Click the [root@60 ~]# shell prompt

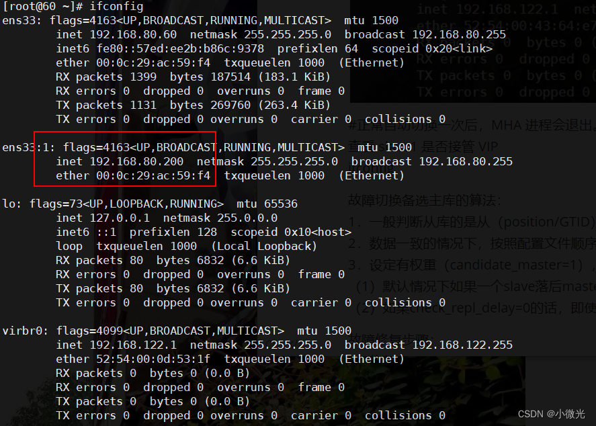pyautogui.click(x=42, y=7)
